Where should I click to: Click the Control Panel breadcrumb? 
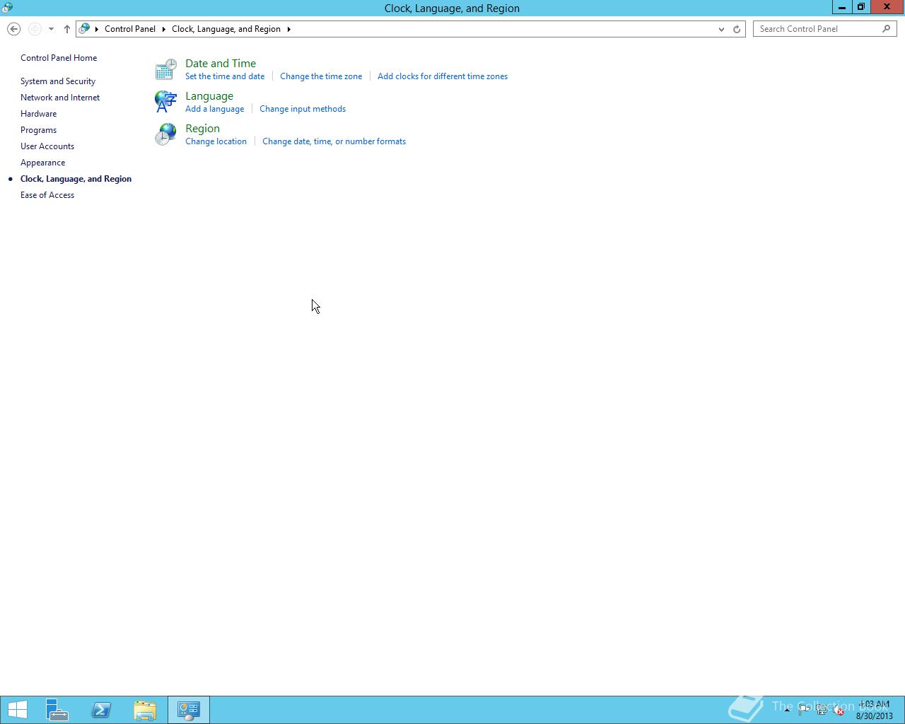tap(130, 29)
